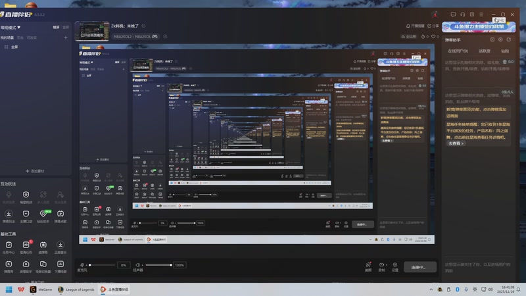The width and height of the screenshot is (526, 296).
Task: Switch to 钻粉 tab
Action: pyautogui.click(x=505, y=51)
